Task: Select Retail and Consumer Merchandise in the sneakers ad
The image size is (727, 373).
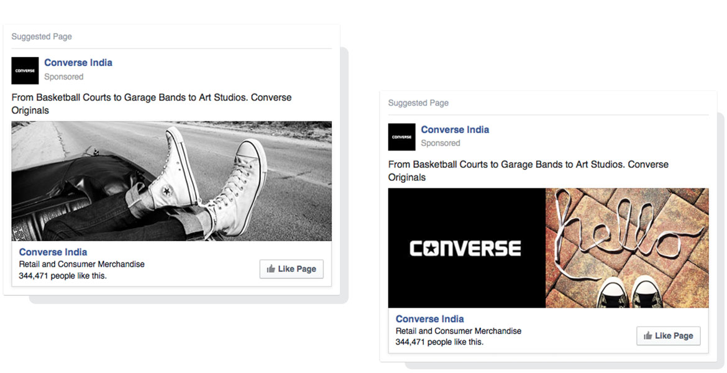Action: coord(81,264)
